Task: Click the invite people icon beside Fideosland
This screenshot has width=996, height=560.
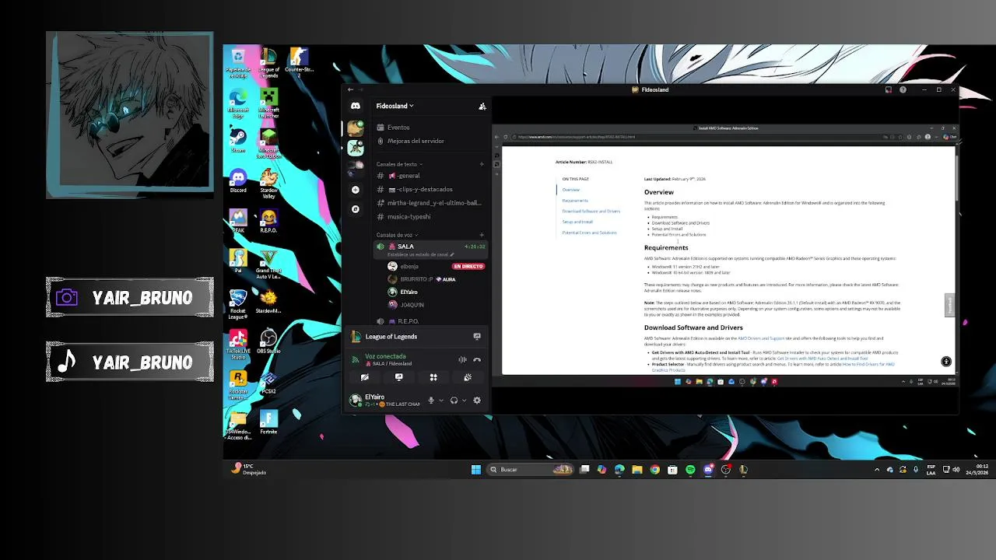Action: 482,106
